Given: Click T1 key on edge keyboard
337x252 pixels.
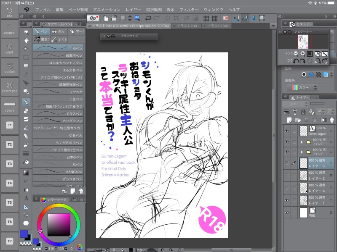Looking at the screenshot, I should [10, 125].
